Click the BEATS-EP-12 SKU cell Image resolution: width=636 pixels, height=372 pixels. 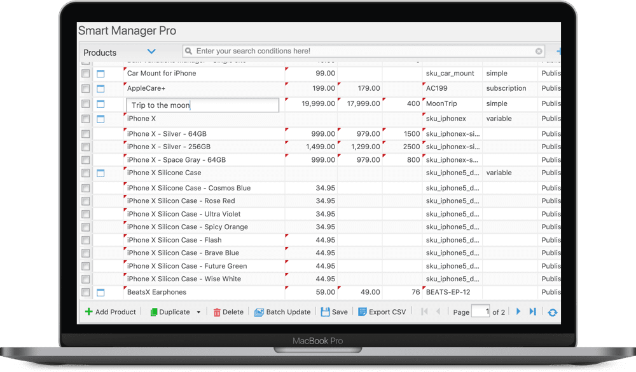pyautogui.click(x=448, y=292)
